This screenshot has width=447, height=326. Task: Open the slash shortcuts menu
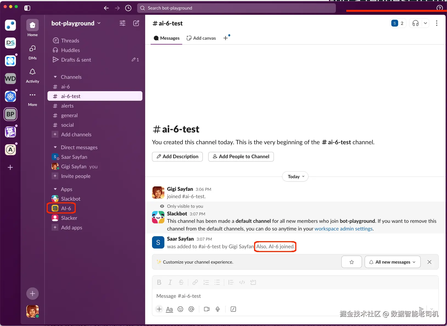coord(233,309)
